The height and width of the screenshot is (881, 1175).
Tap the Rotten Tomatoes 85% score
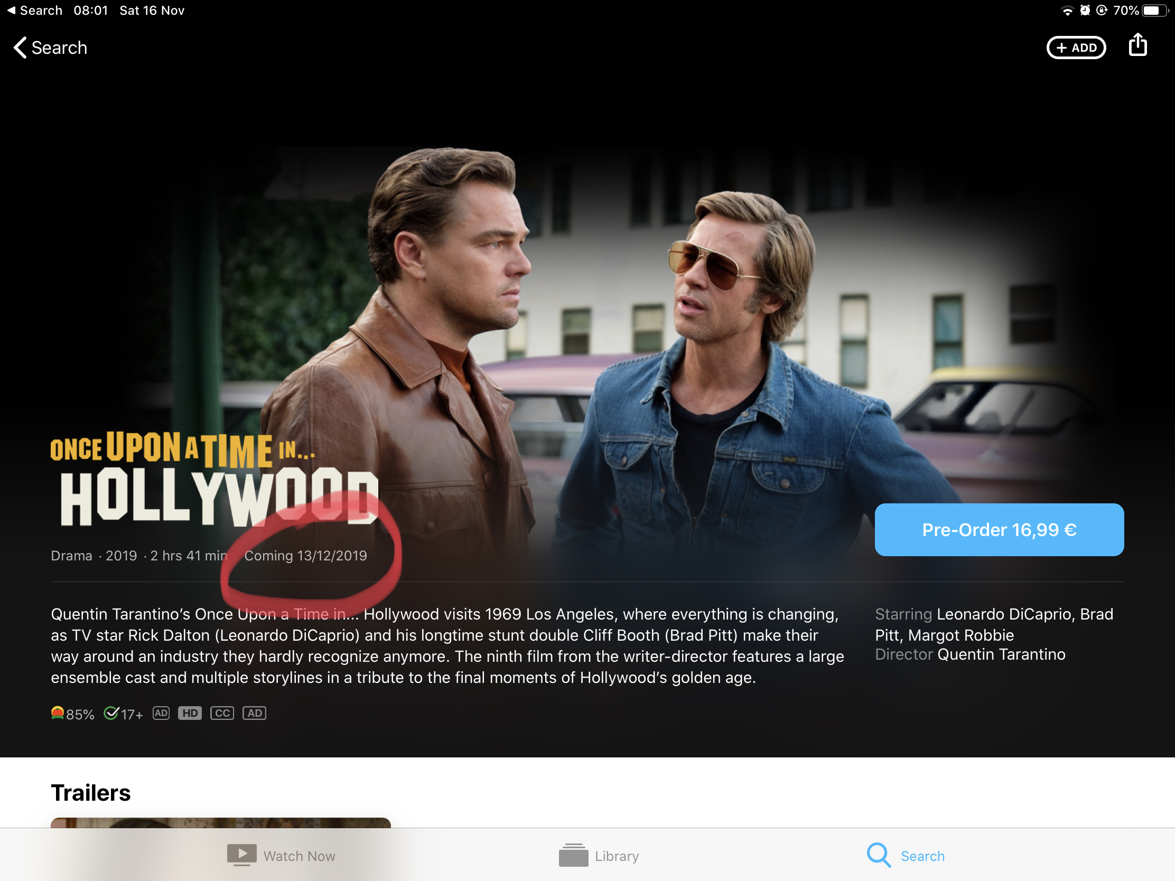73,713
